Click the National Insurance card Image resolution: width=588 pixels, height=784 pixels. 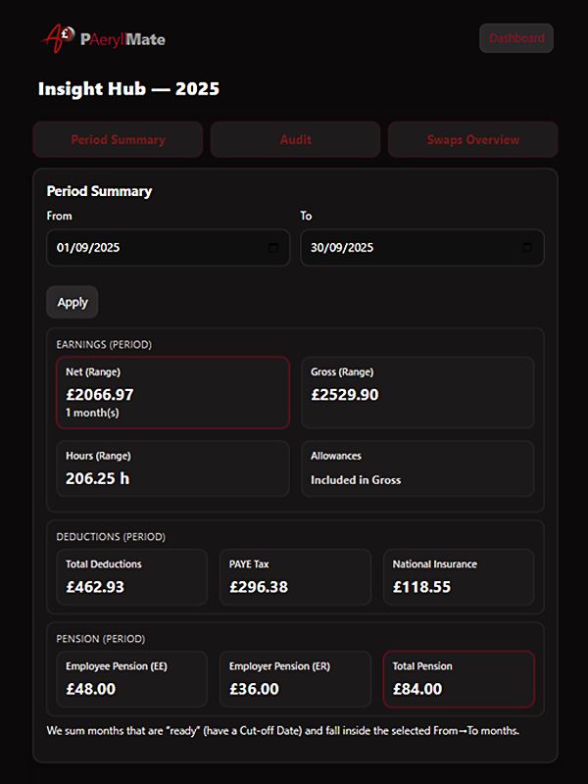pyautogui.click(x=459, y=577)
